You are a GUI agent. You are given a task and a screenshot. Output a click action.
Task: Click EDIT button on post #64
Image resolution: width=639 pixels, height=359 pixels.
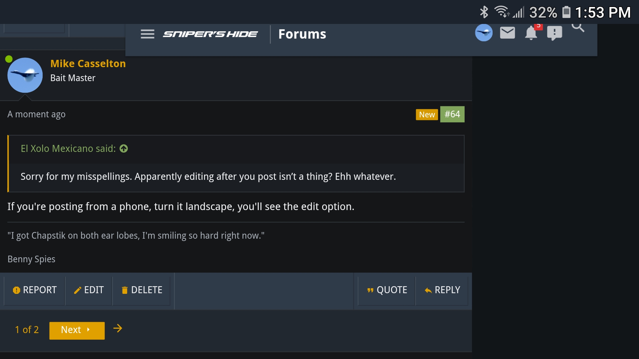pos(88,290)
